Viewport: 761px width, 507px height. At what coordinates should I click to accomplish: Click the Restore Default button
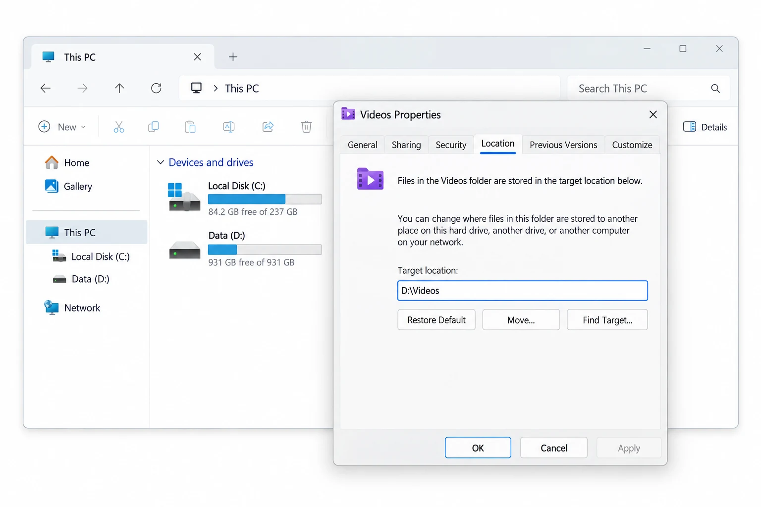[x=436, y=320]
